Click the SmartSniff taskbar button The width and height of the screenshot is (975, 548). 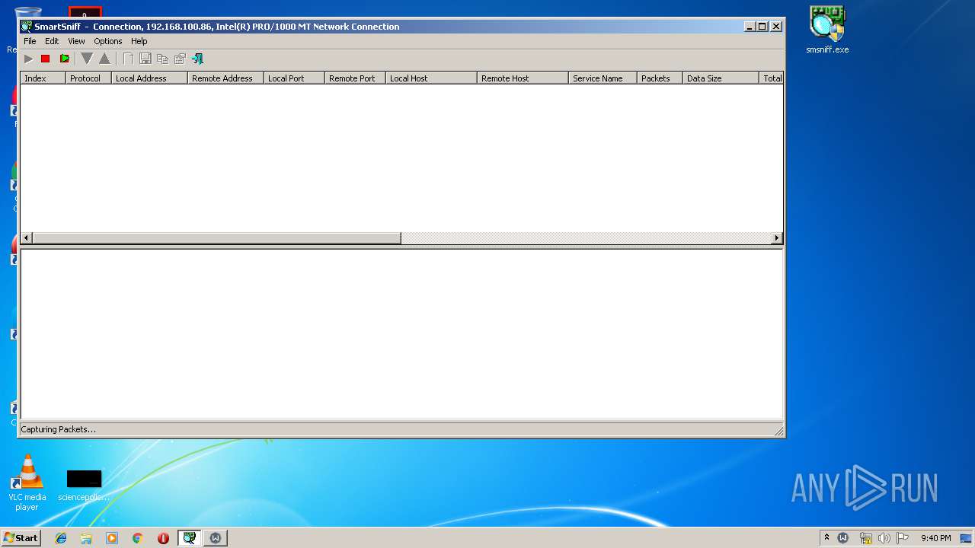189,538
